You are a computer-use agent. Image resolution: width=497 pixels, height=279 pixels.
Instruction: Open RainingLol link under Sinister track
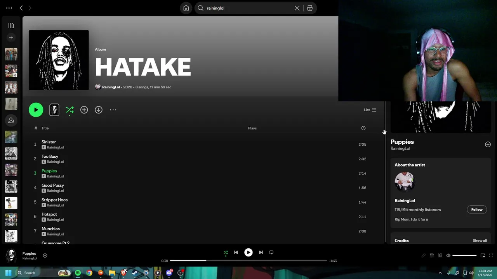click(x=55, y=147)
